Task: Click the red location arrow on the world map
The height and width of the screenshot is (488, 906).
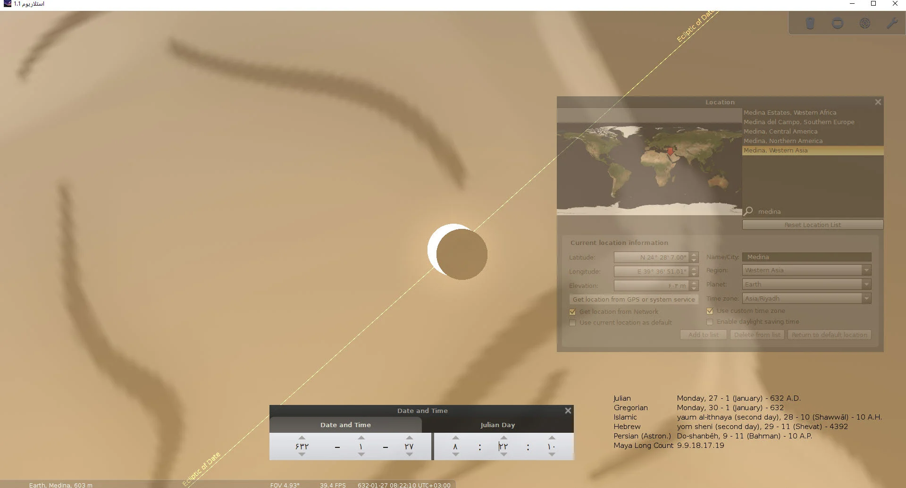Action: (x=670, y=151)
